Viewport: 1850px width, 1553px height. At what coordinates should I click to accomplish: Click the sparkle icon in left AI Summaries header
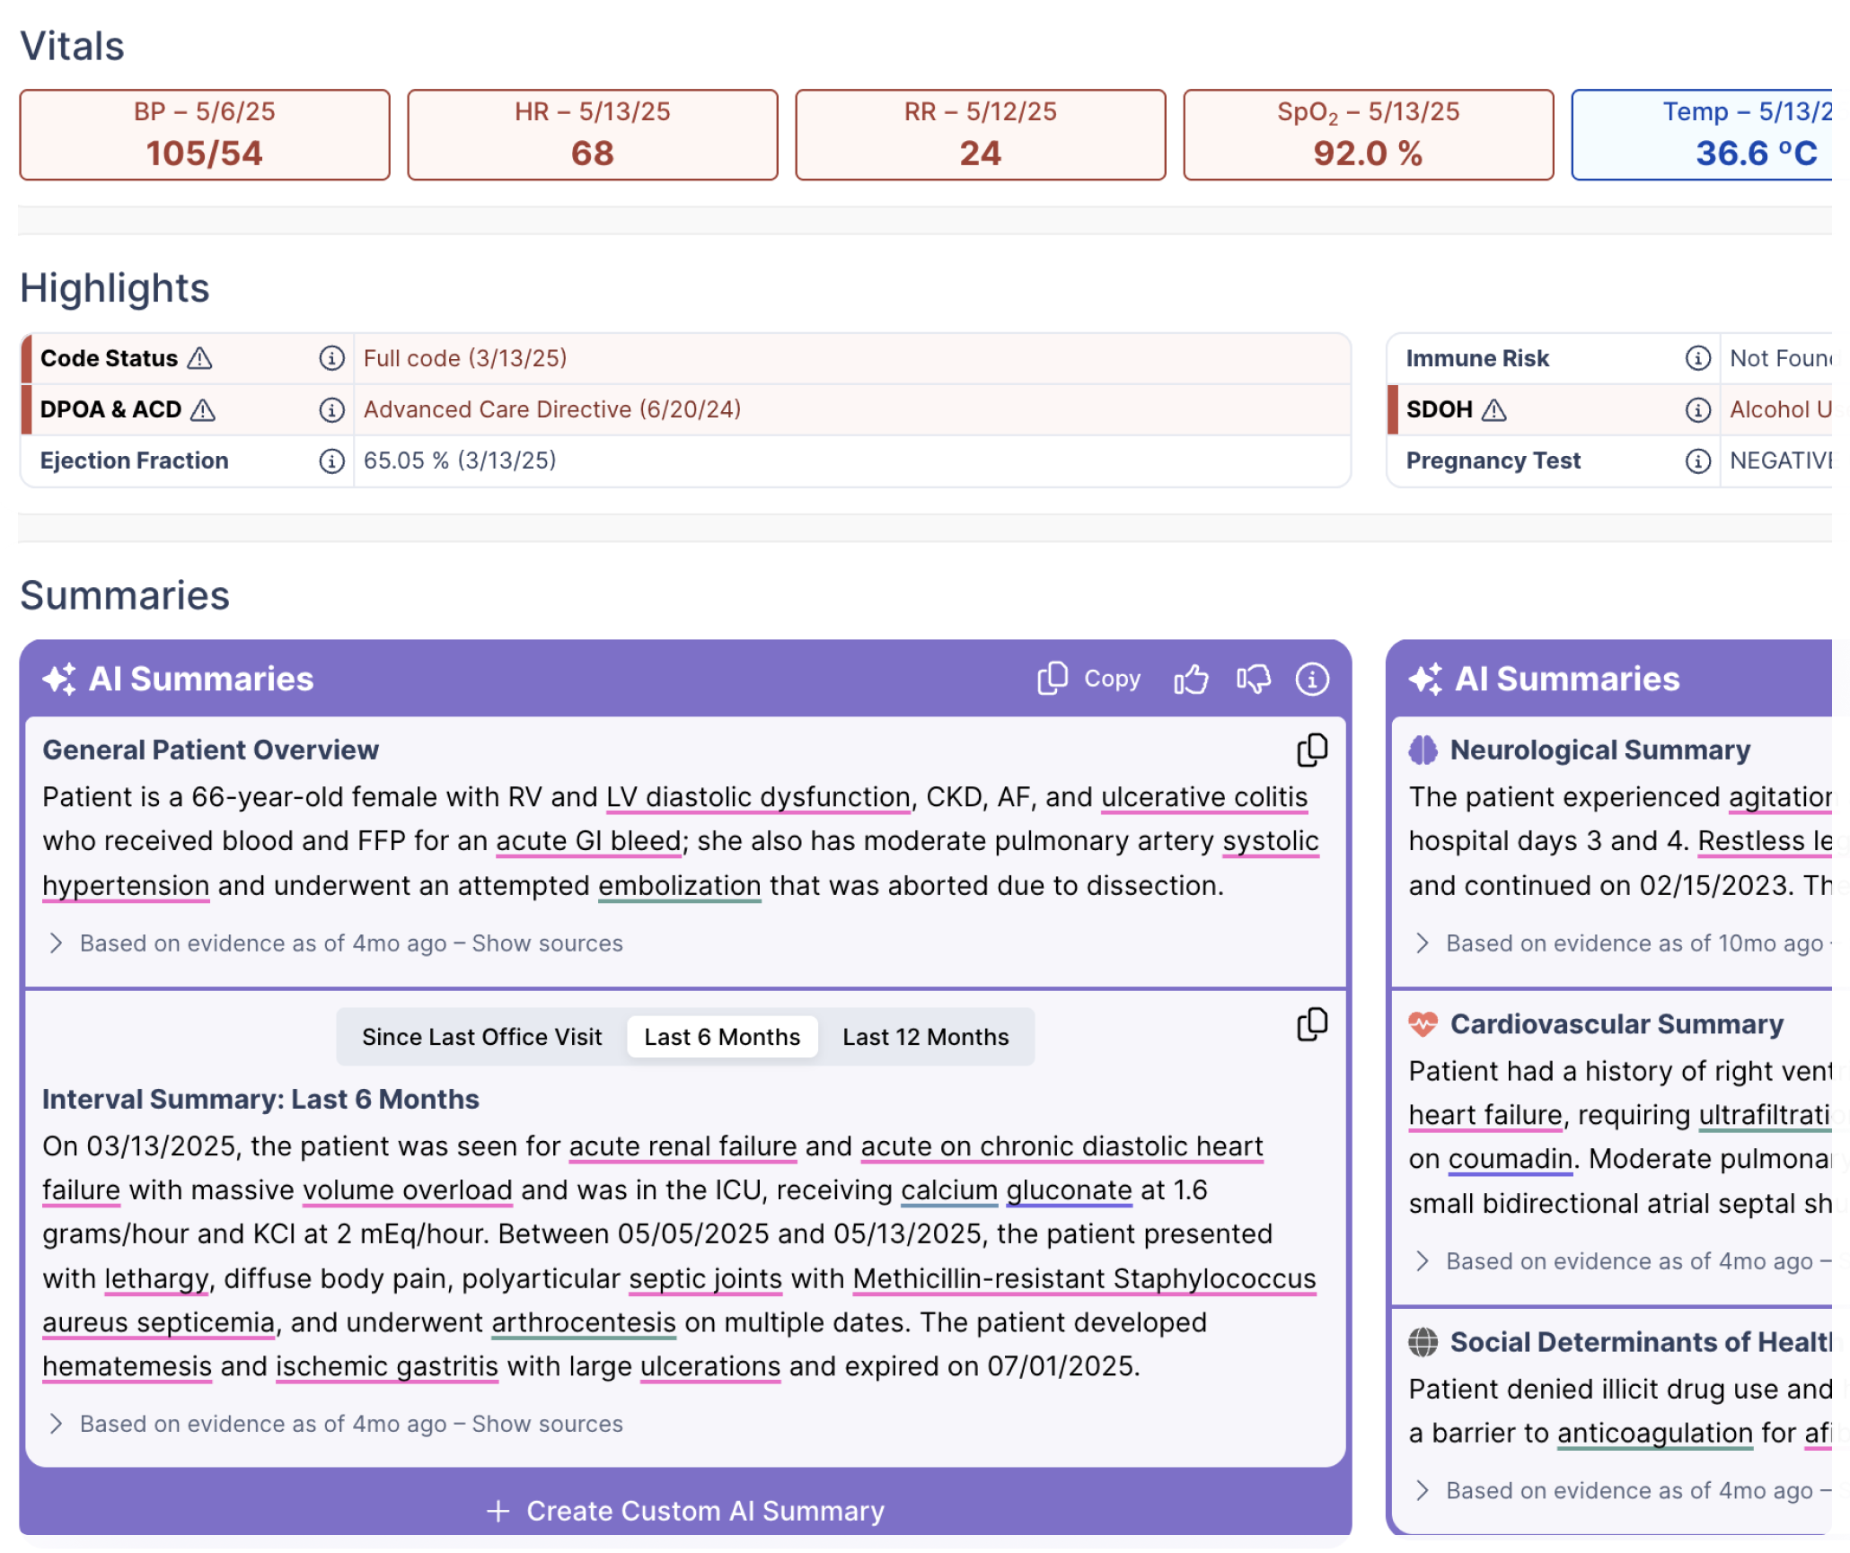[x=59, y=679]
